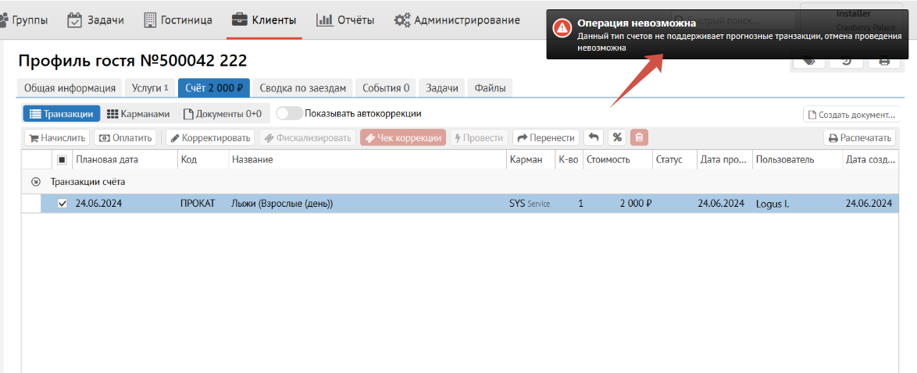This screenshot has height=373, width=917.
Task: Click the ПРОКАТ code cell
Action: [198, 204]
